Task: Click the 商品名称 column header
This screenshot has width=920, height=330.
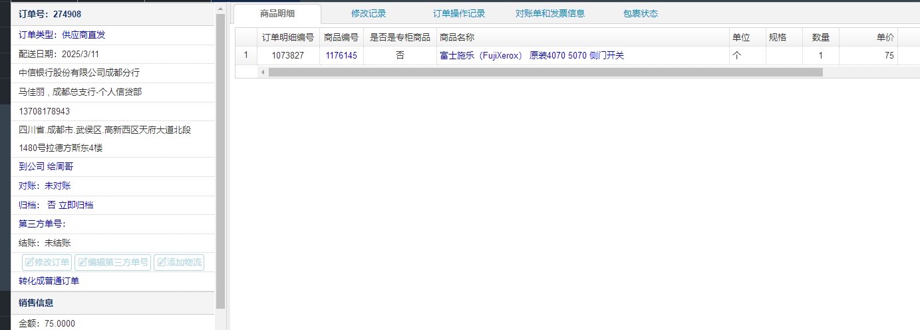Action: pos(582,38)
